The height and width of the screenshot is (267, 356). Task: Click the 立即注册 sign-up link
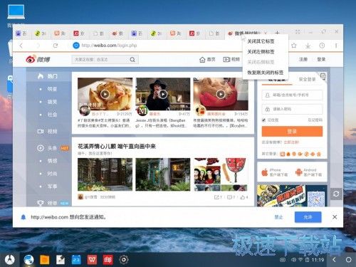(x=291, y=142)
